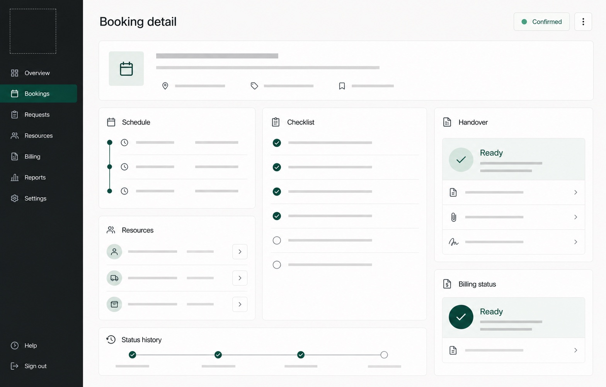Expand the box resource row chevron
The height and width of the screenshot is (387, 606).
pos(240,304)
